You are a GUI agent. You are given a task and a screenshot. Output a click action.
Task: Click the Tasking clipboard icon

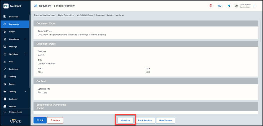pyautogui.click(x=5, y=77)
